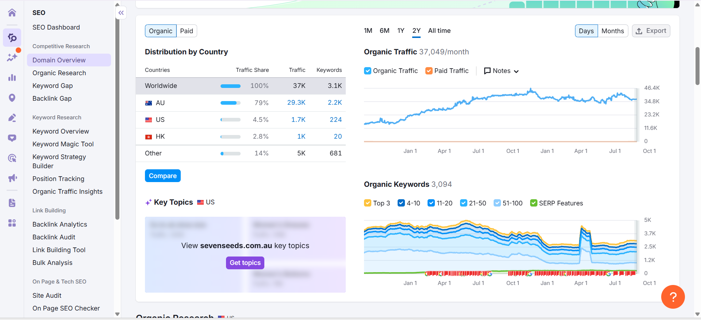
Task: Uncheck the Organic Traffic checkbox
Action: point(368,71)
